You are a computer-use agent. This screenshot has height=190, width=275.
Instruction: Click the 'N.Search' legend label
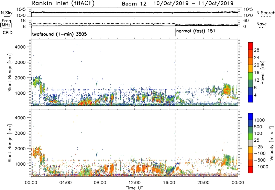pyautogui.click(x=265, y=13)
